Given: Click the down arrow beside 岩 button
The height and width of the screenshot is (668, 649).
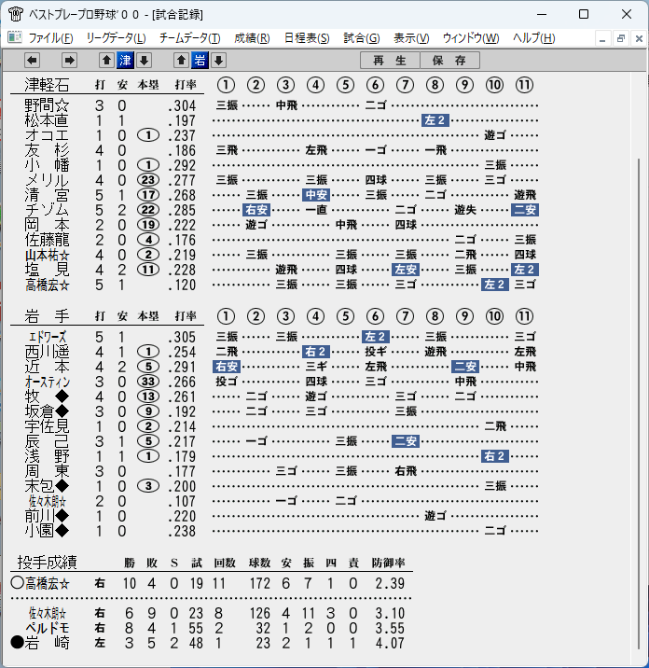Looking at the screenshot, I should [x=218, y=60].
